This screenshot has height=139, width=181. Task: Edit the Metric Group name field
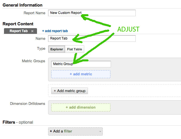(81, 64)
